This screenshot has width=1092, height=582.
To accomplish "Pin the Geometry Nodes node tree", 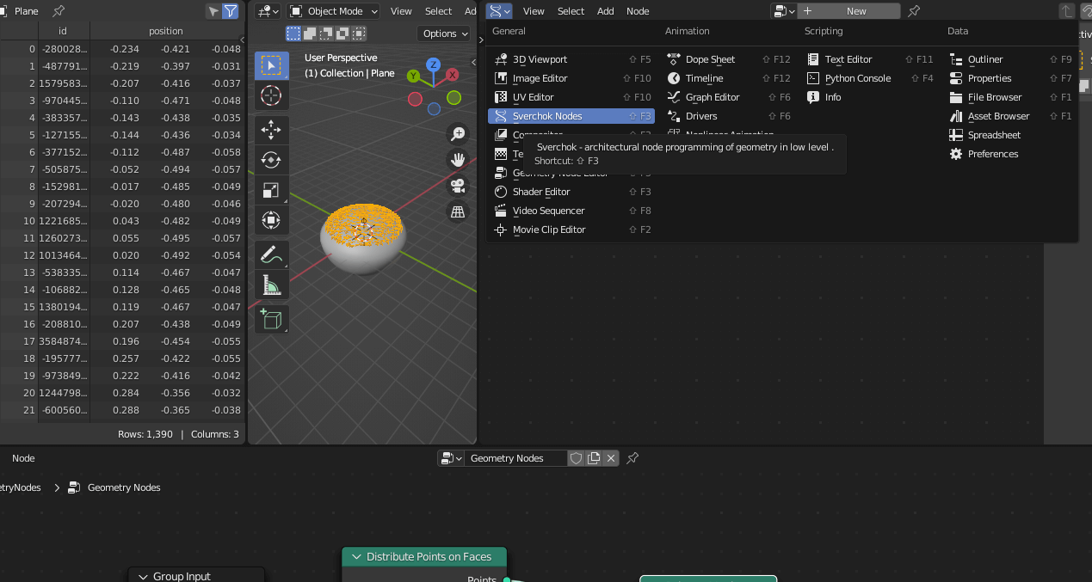I will pyautogui.click(x=632, y=458).
